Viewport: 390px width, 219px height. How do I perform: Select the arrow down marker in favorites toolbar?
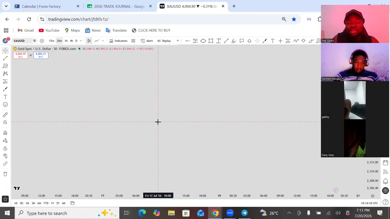click(303, 41)
